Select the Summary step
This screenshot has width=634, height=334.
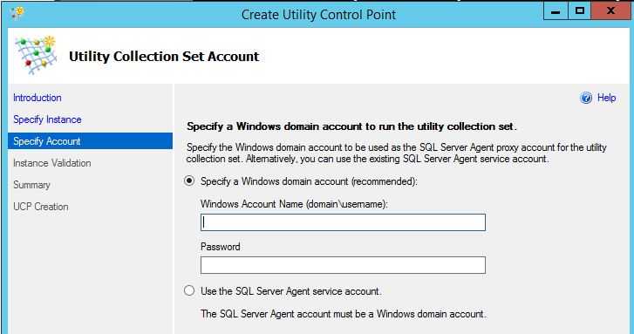(x=31, y=185)
